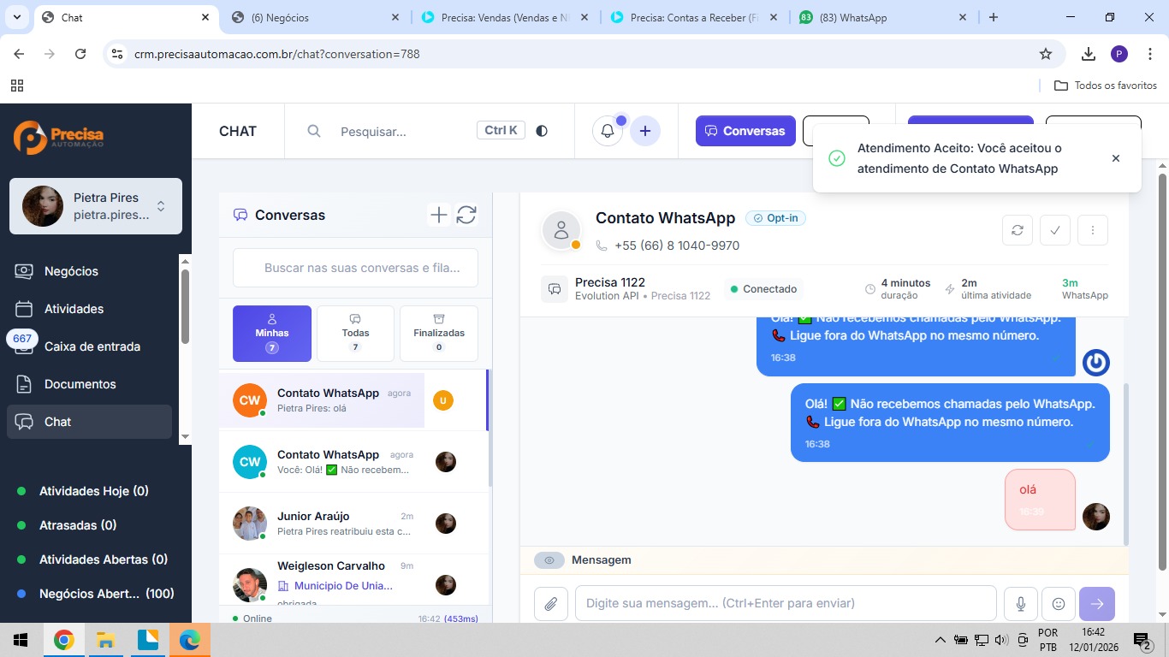Switch to the Todas tab

click(355, 334)
